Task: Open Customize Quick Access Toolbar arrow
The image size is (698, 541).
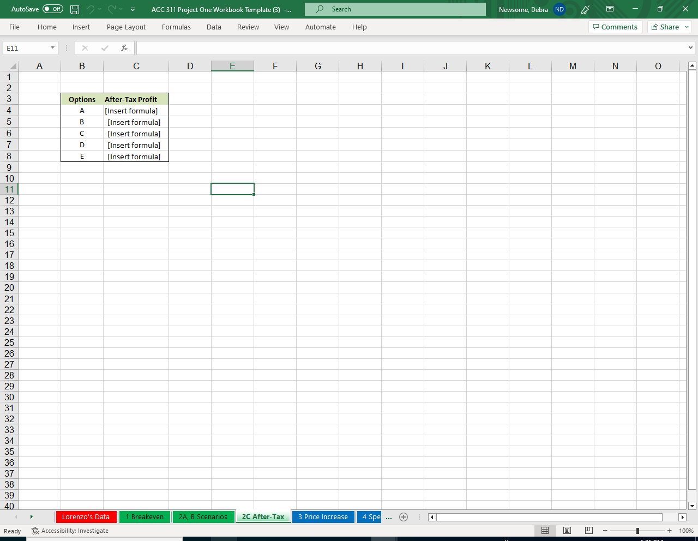Action: coord(133,9)
